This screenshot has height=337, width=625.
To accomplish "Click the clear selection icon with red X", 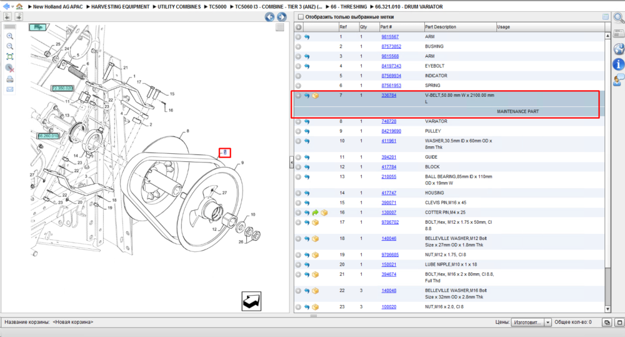I will 10,68.
